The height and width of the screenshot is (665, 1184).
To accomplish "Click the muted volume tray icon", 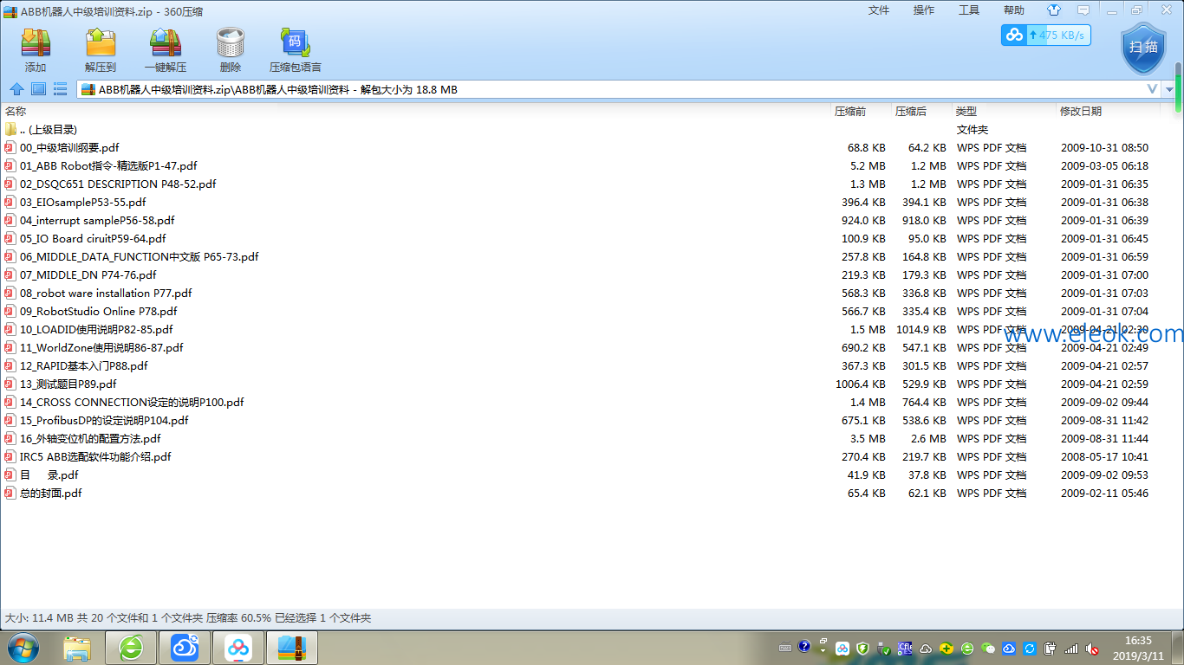I will 1092,648.
